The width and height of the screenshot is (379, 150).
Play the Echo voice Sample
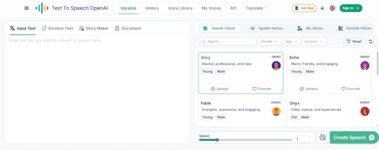click(x=308, y=89)
